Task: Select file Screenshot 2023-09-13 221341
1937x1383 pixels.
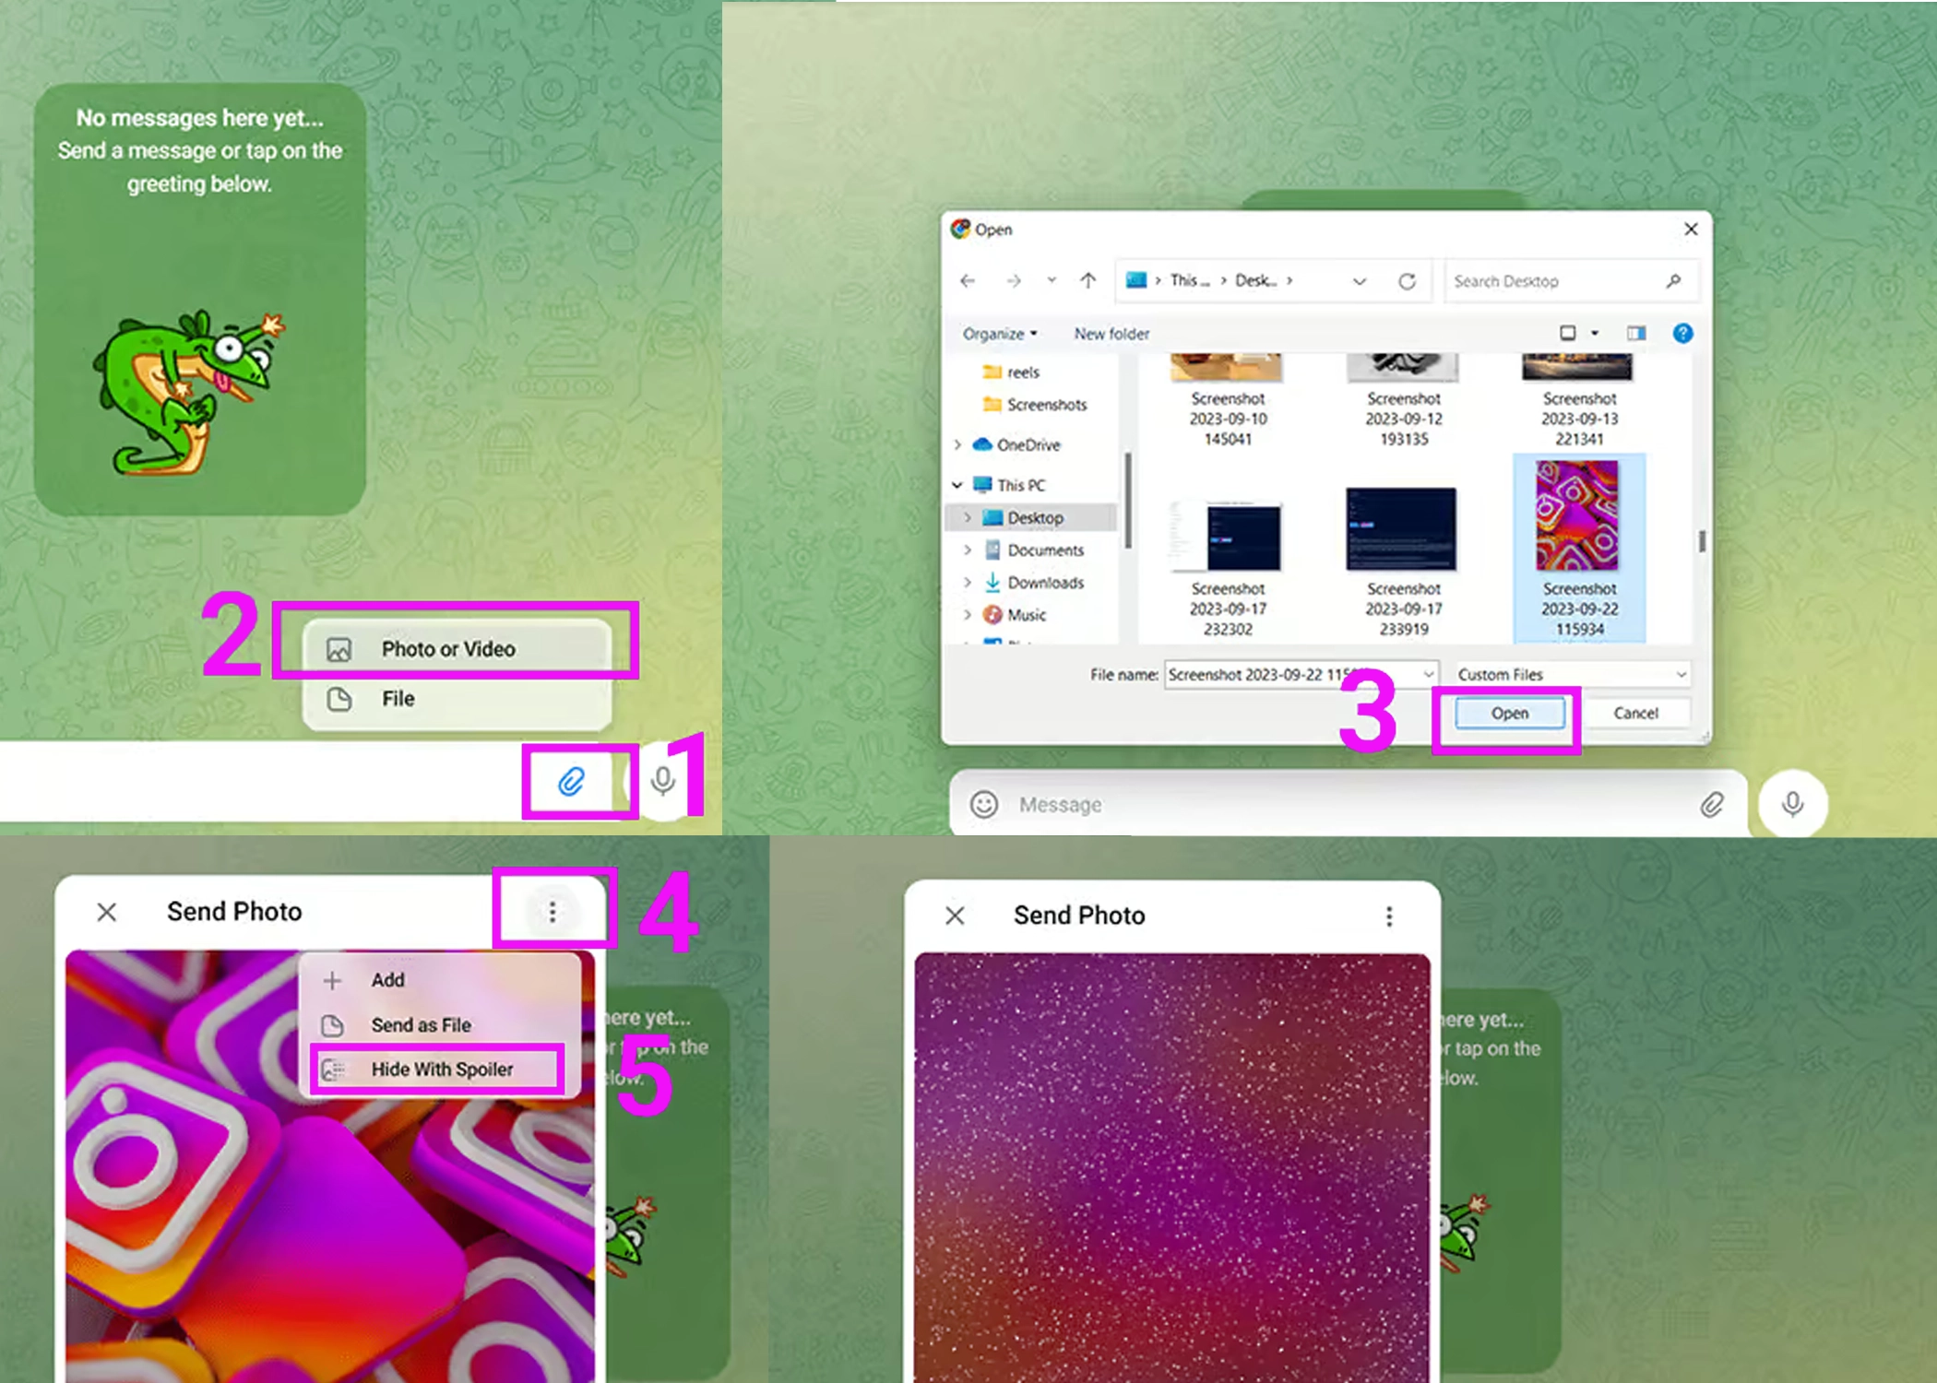Action: (1578, 400)
